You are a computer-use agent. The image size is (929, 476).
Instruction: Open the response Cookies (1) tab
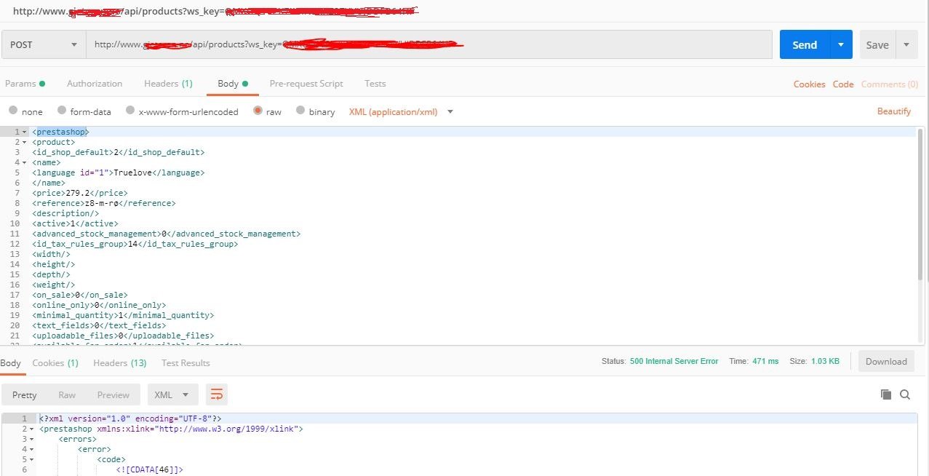click(55, 362)
